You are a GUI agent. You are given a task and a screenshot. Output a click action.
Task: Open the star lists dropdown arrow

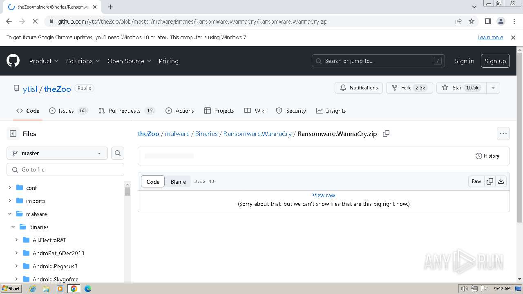493,88
